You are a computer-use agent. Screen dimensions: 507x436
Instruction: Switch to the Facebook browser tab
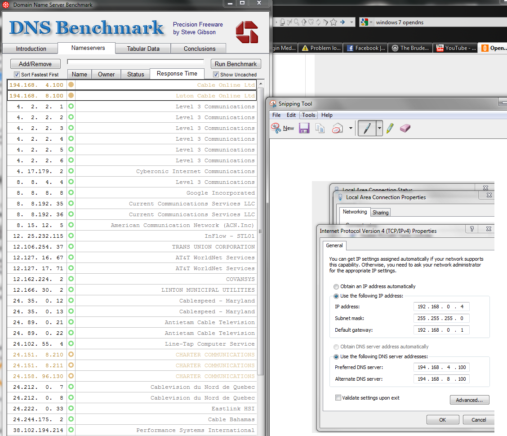[366, 48]
